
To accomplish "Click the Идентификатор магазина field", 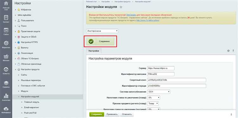I will tap(161, 74).
